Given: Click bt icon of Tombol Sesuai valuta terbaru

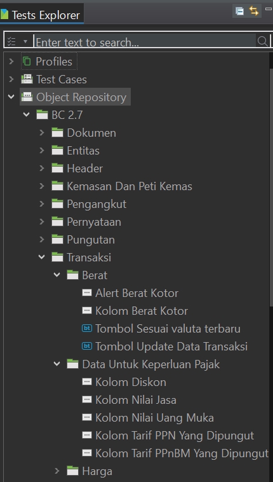Looking at the screenshot, I should 87,328.
